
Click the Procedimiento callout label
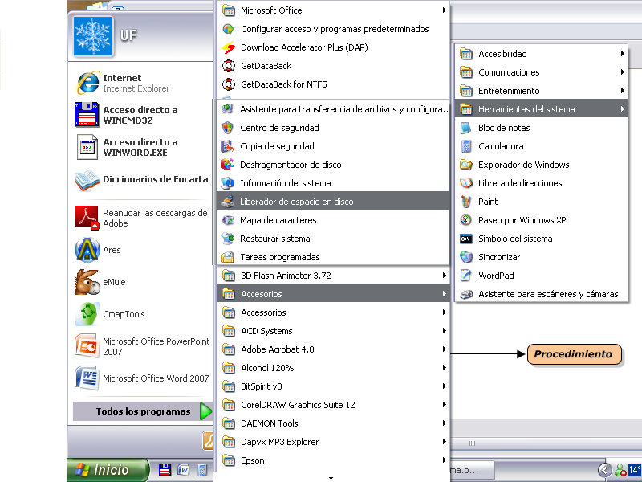tap(573, 353)
